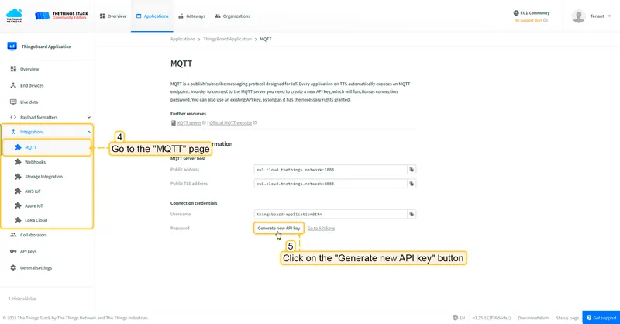This screenshot has height=324, width=620.
Task: Open the Webhooks integration puzzle icon
Action: [18, 162]
